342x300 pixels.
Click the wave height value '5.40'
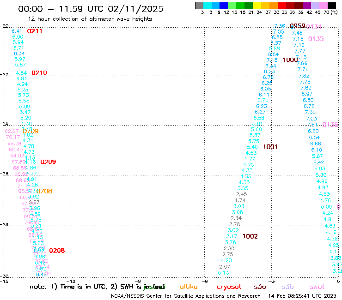[252, 147]
